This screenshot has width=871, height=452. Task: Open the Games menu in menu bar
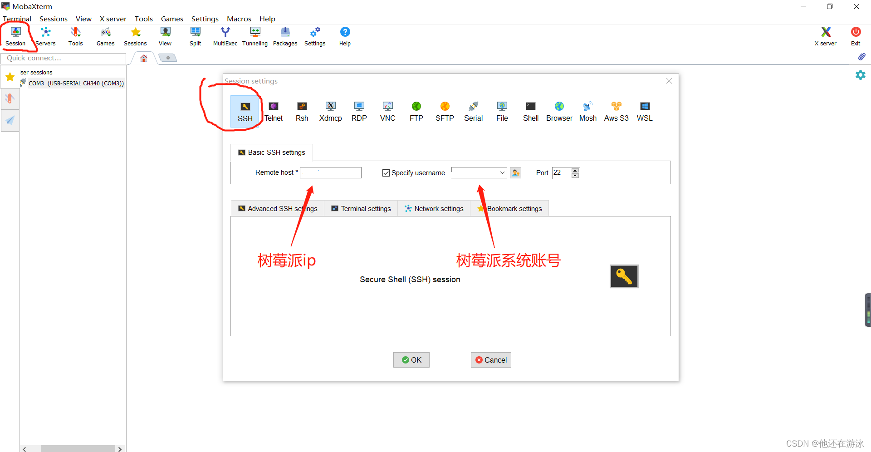click(172, 19)
